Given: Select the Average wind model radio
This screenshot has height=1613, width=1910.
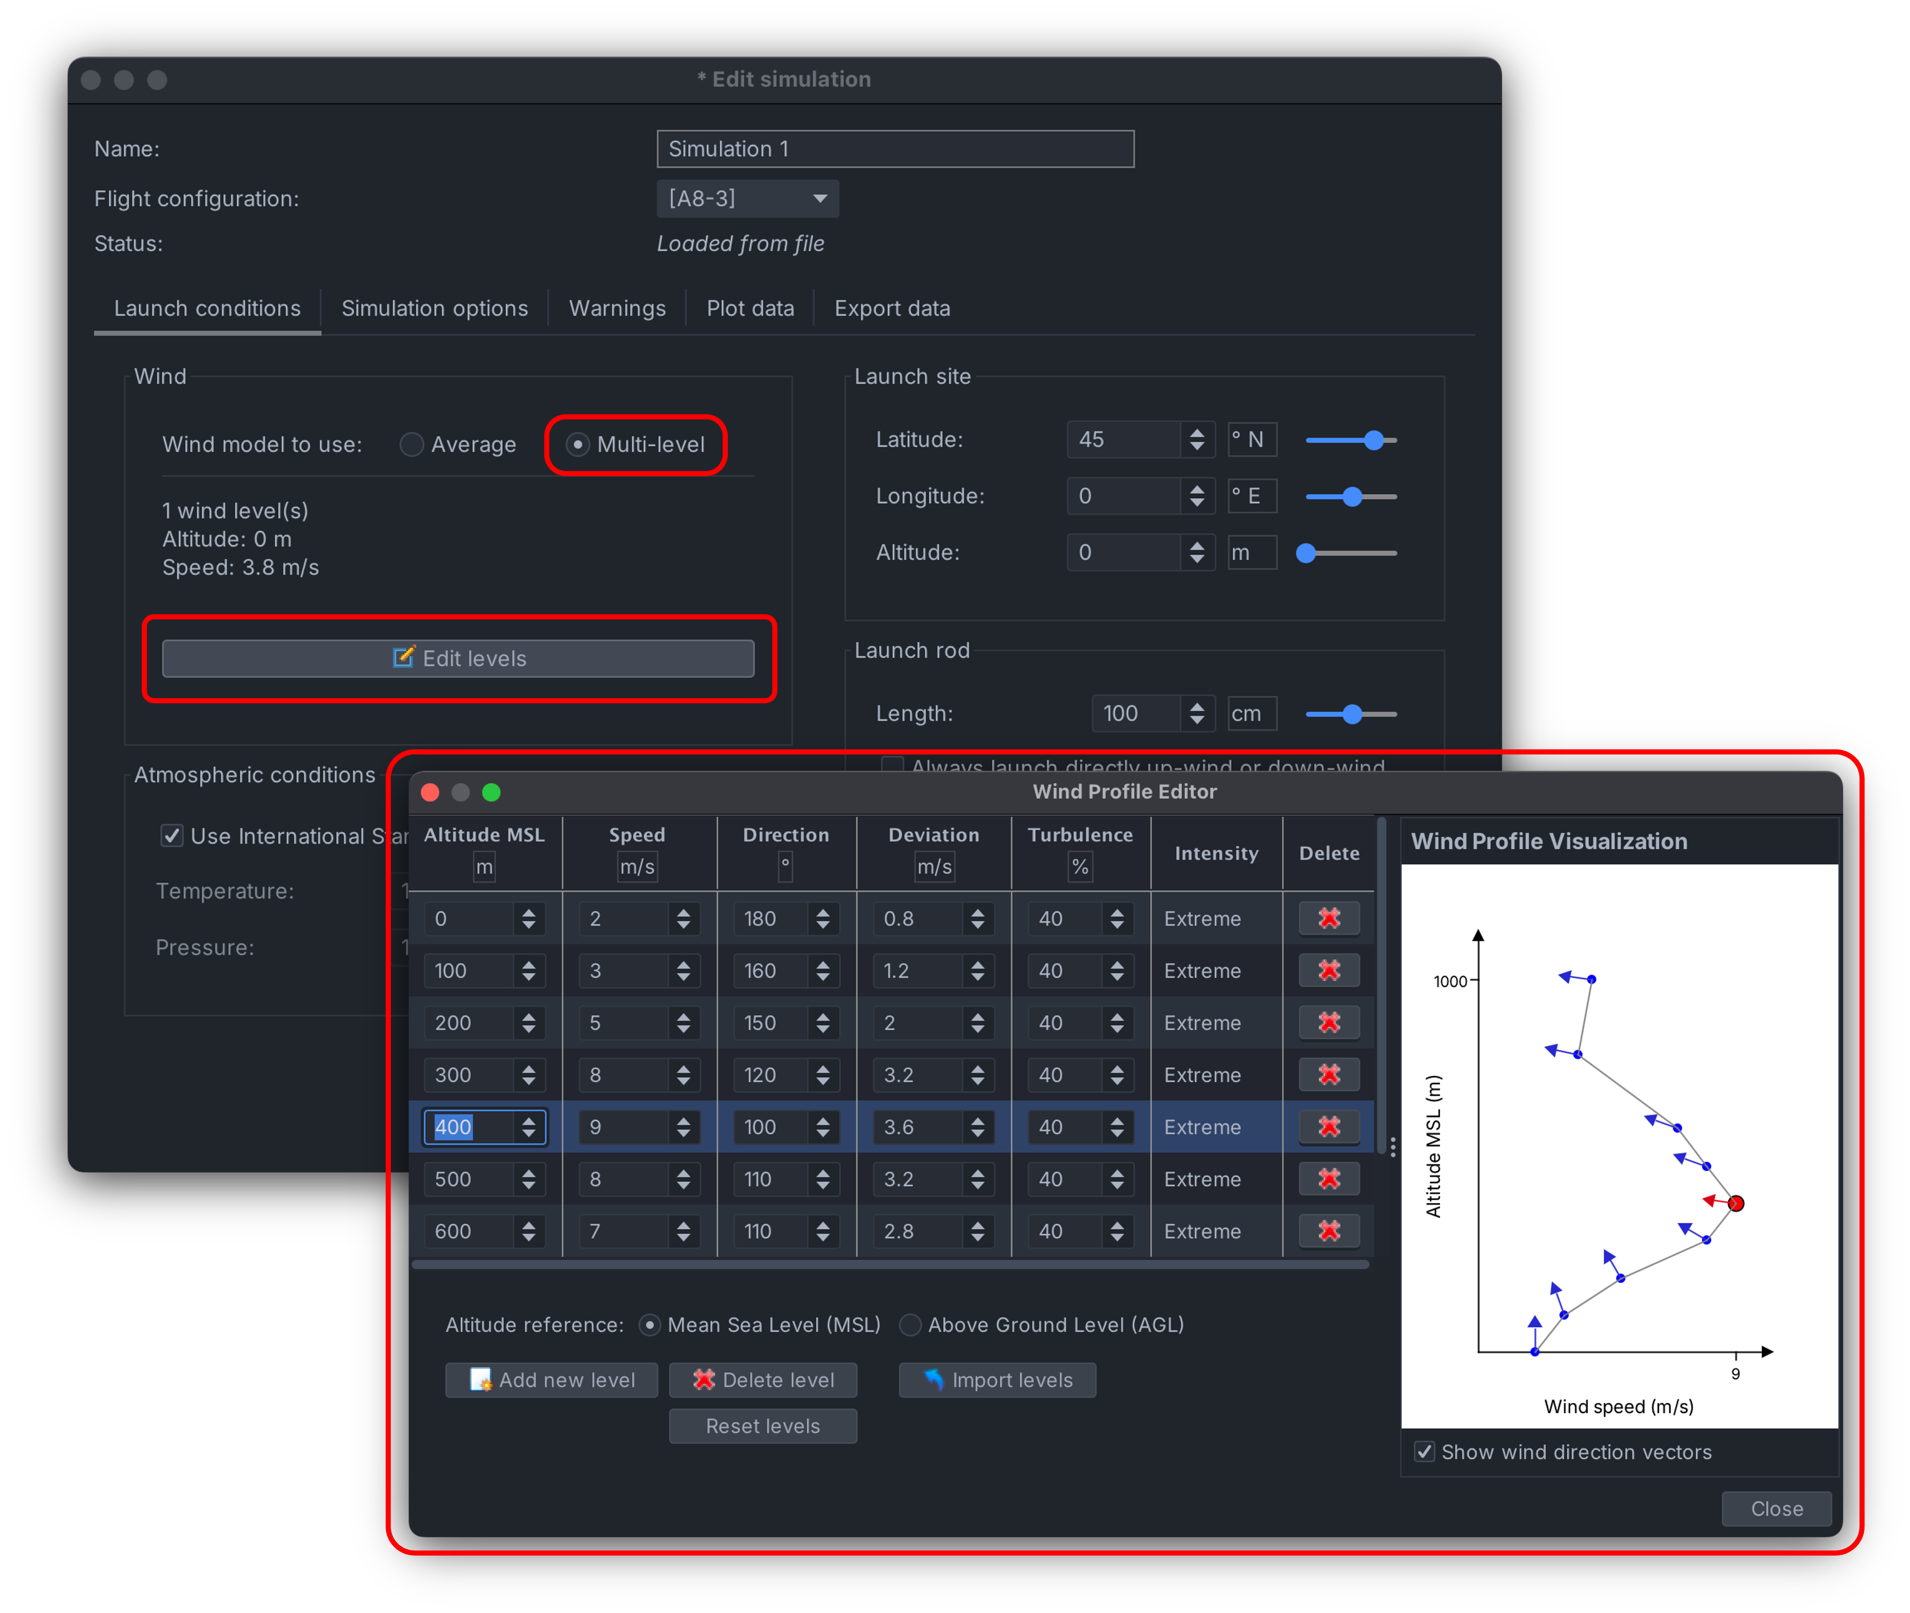Looking at the screenshot, I should point(412,445).
